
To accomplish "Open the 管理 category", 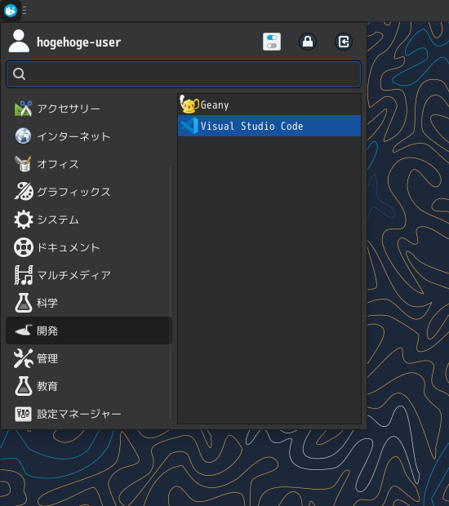I will (89, 358).
